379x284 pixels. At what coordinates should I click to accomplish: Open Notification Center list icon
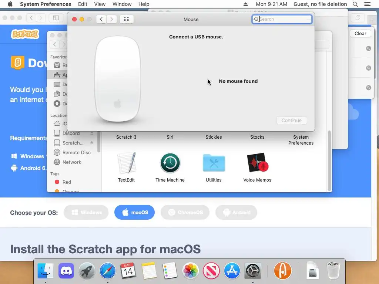[367, 4]
